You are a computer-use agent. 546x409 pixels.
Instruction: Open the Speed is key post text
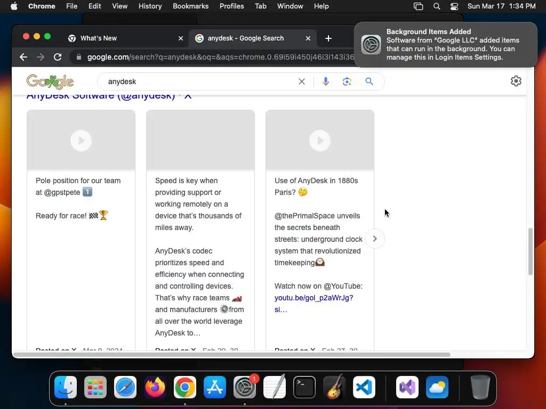pos(199,257)
